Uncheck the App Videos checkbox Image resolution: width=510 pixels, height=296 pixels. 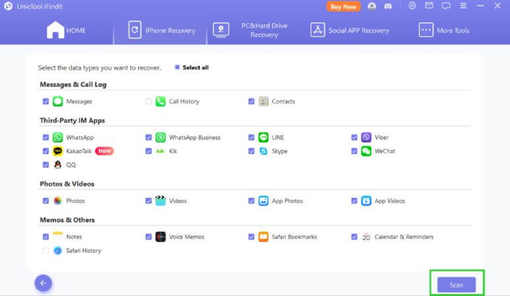pyautogui.click(x=354, y=200)
